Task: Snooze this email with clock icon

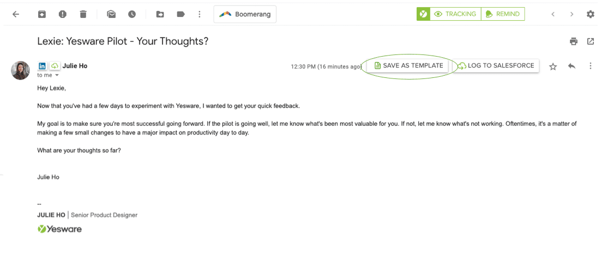Action: pyautogui.click(x=132, y=14)
